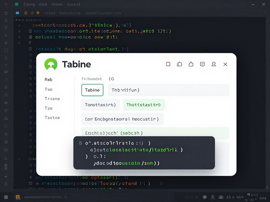Click the user profile icon in Tabine dialog
Image resolution: width=270 pixels, height=202 pixels.
[x=214, y=64]
